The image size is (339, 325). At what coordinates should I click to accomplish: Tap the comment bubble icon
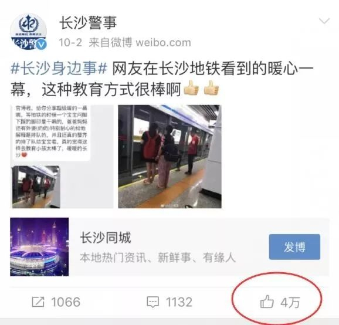coord(153,302)
